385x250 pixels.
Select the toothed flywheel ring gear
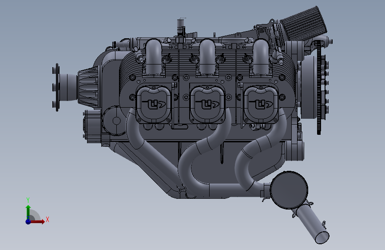319,87
